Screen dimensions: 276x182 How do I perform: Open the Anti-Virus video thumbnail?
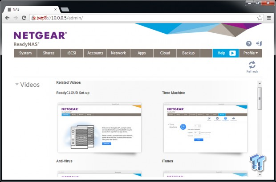[x=100, y=174]
